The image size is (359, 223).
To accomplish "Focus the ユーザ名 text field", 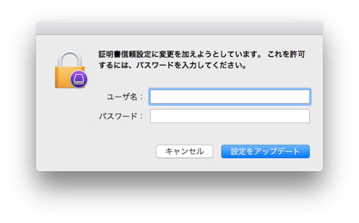I will [x=230, y=97].
